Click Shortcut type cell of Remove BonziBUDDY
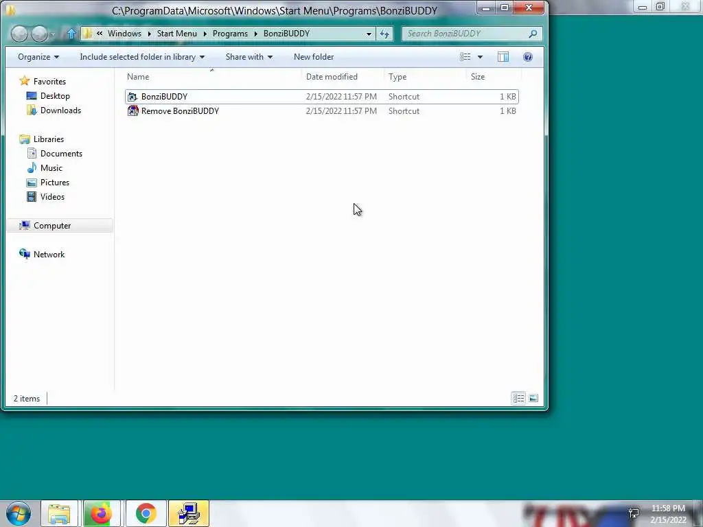The image size is (703, 527). (404, 111)
